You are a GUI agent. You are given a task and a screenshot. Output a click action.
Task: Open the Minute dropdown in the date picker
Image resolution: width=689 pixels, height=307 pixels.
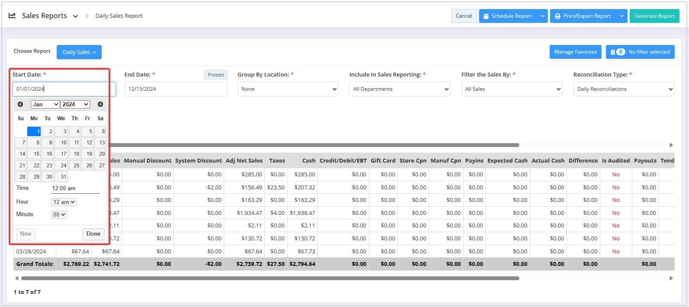click(59, 214)
